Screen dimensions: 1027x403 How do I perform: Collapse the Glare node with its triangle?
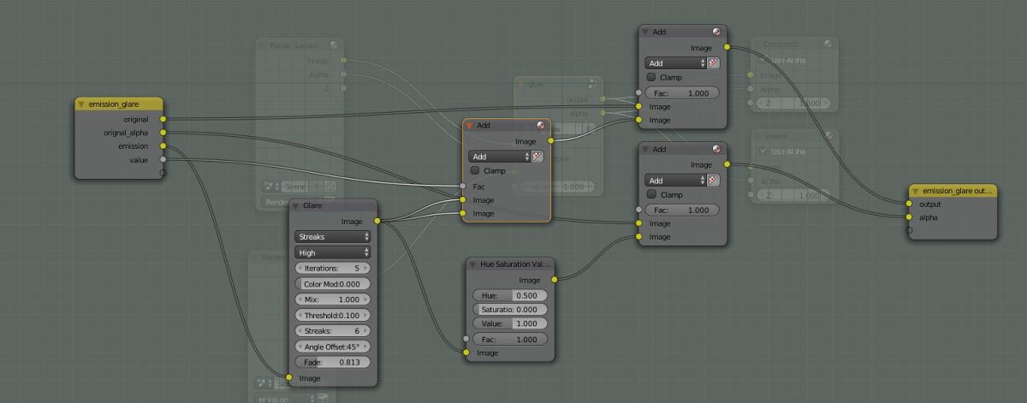296,205
